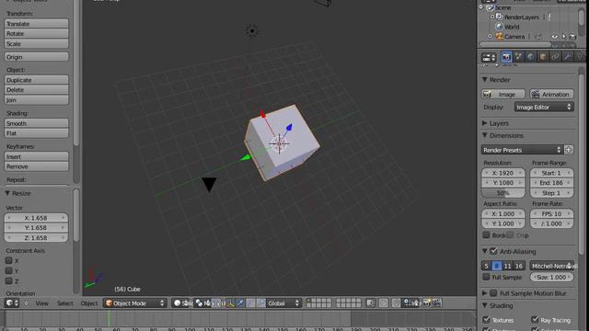Collapse the Dimensions panel
The image size is (589, 331).
tap(485, 135)
